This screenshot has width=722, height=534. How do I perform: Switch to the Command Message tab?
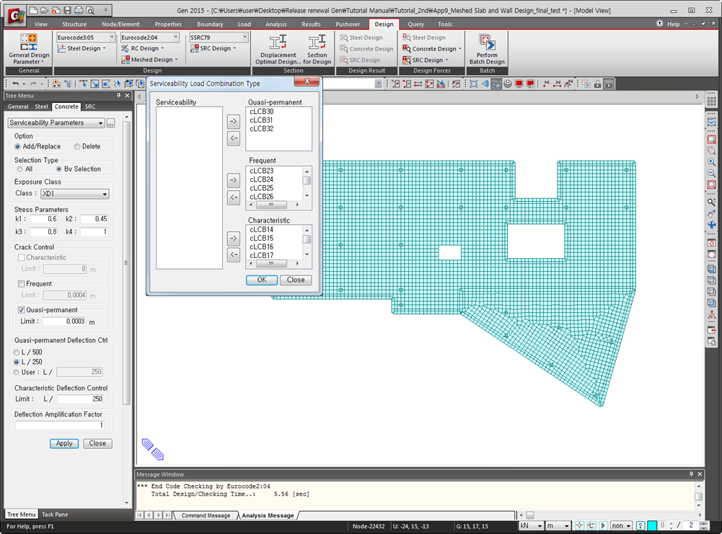point(206,515)
